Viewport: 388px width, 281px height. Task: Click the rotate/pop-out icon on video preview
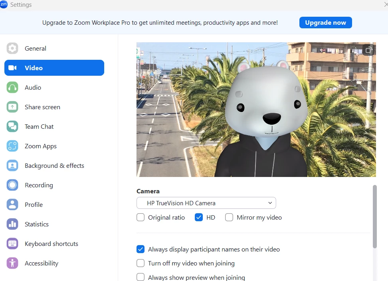(x=368, y=50)
